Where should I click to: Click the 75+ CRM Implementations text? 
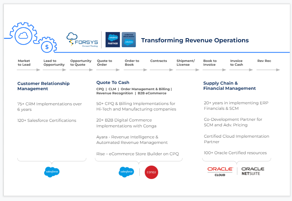[x=49, y=107]
